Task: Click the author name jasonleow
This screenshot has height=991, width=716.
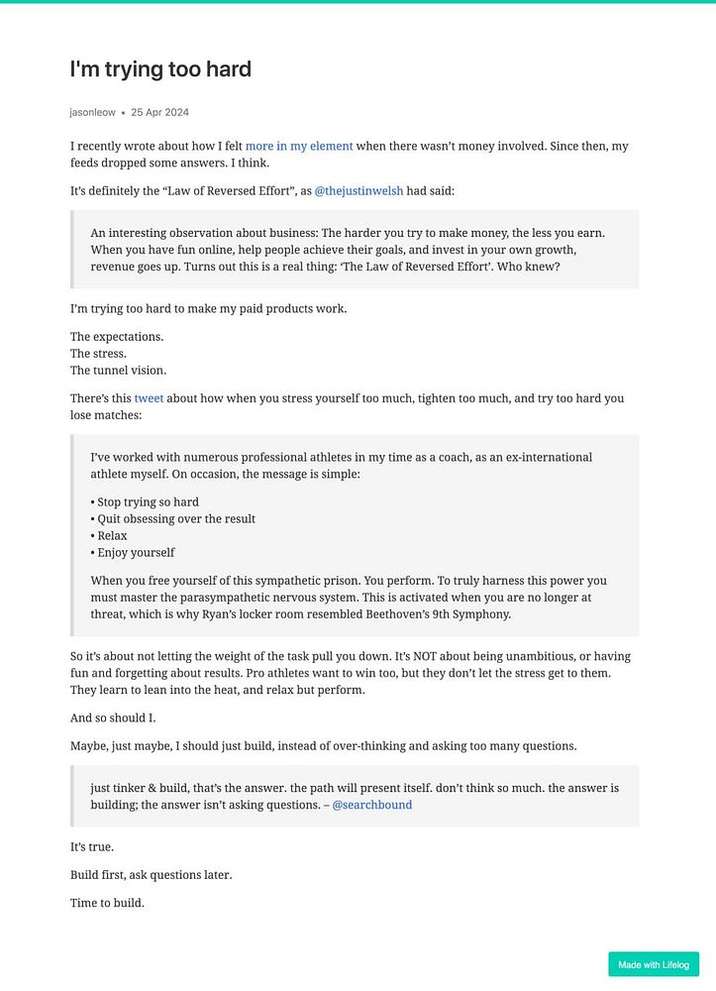Action: [x=93, y=113]
